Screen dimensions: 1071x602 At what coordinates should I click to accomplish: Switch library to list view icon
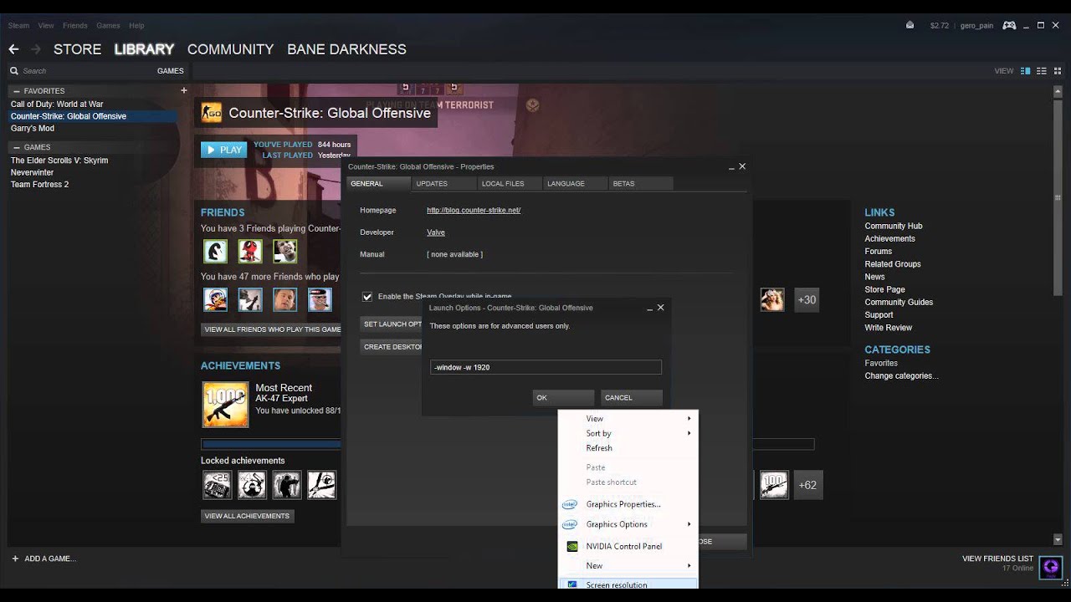click(x=1042, y=71)
